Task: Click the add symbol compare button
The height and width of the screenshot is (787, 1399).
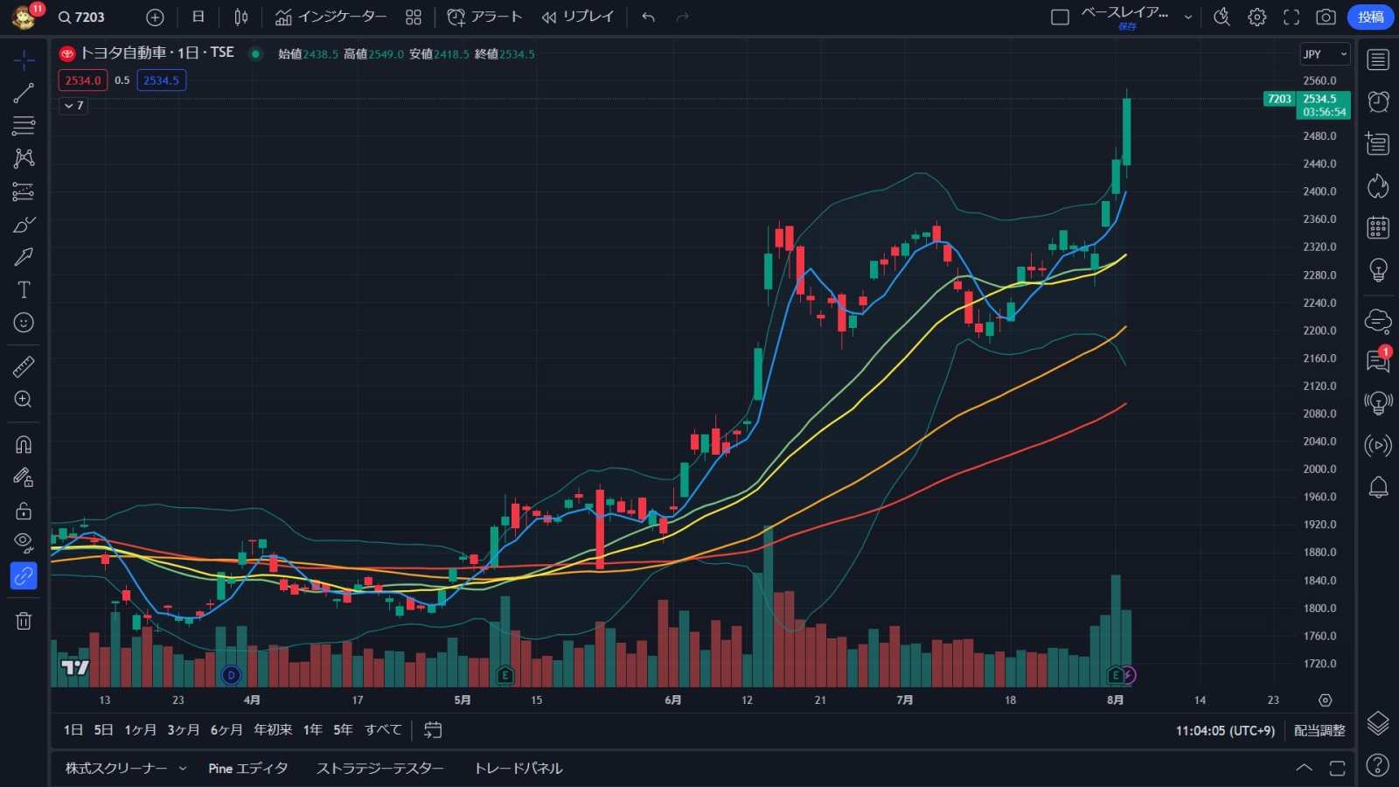Action: [x=155, y=17]
